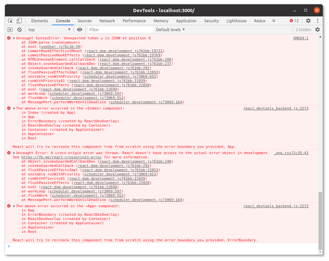
Task: Collapse the App component error message
Action: (14, 206)
